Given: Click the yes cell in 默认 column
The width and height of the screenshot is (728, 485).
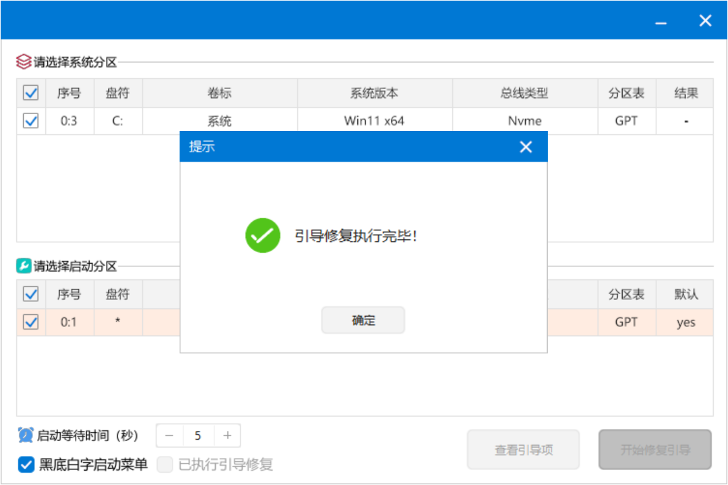Looking at the screenshot, I should (x=685, y=322).
